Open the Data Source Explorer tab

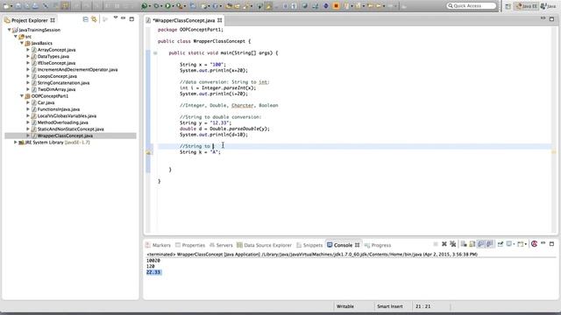pyautogui.click(x=264, y=245)
